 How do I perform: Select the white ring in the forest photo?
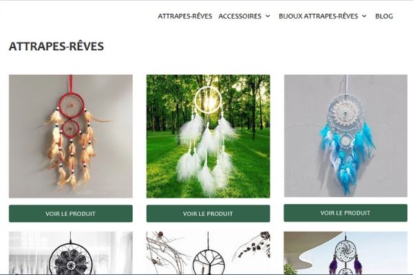click(208, 100)
